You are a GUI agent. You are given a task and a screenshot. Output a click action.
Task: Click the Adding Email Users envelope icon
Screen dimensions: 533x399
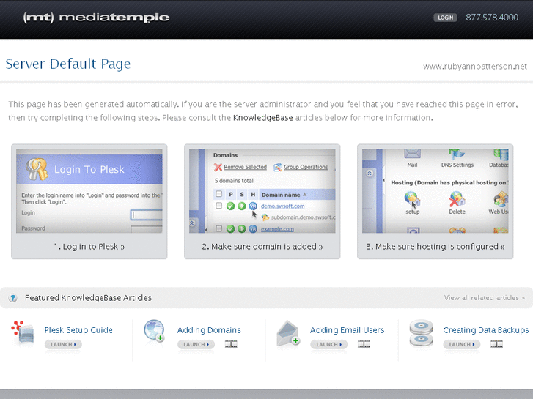click(x=288, y=333)
